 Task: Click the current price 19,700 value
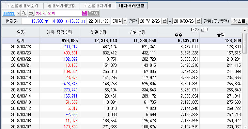tap(37, 21)
